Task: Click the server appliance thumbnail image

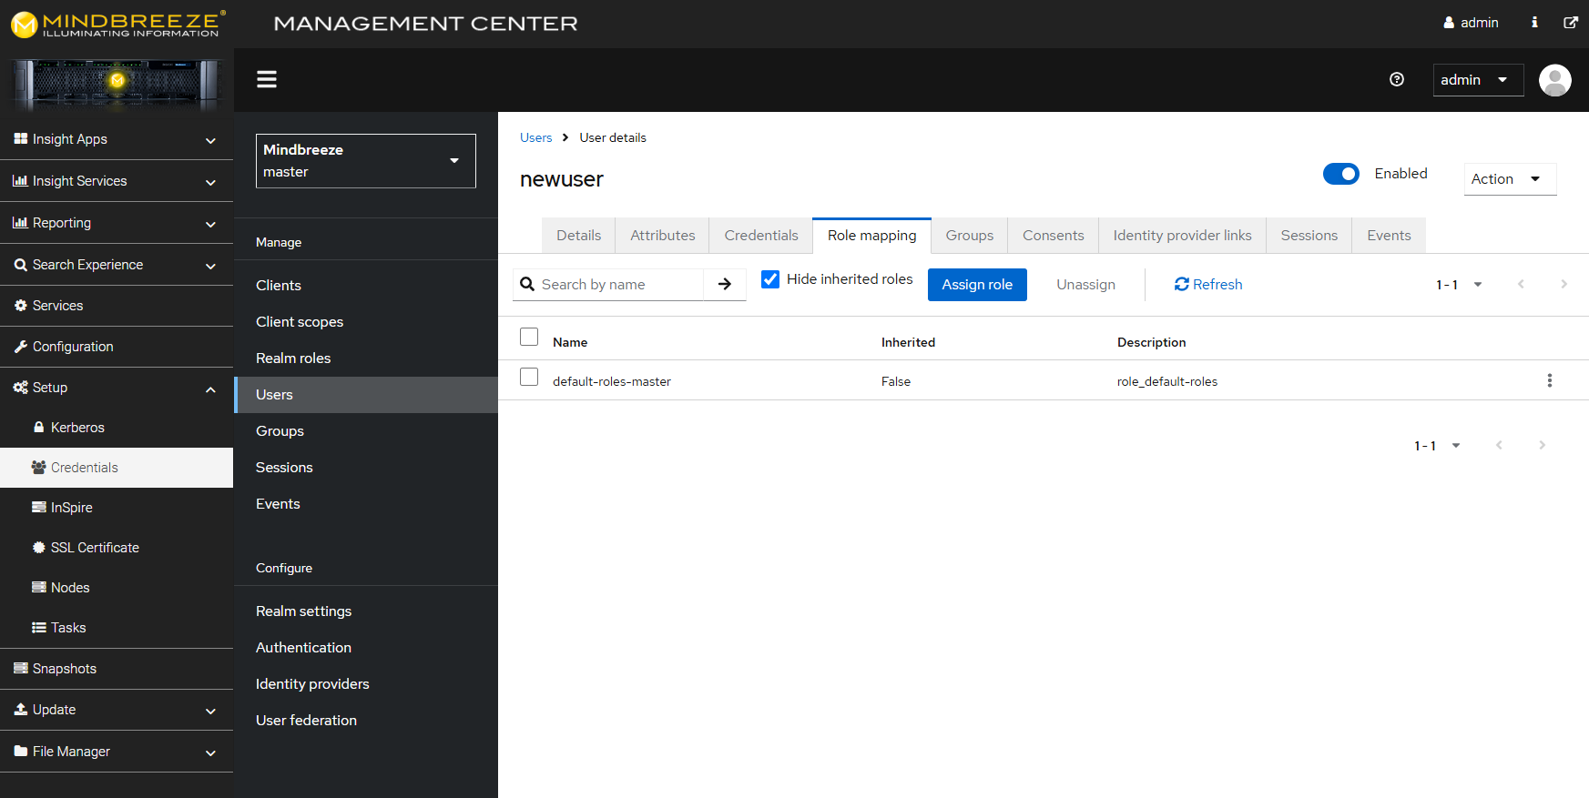Action: click(117, 84)
